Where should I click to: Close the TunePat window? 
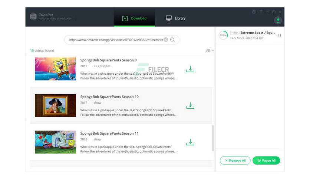pos(280,12)
